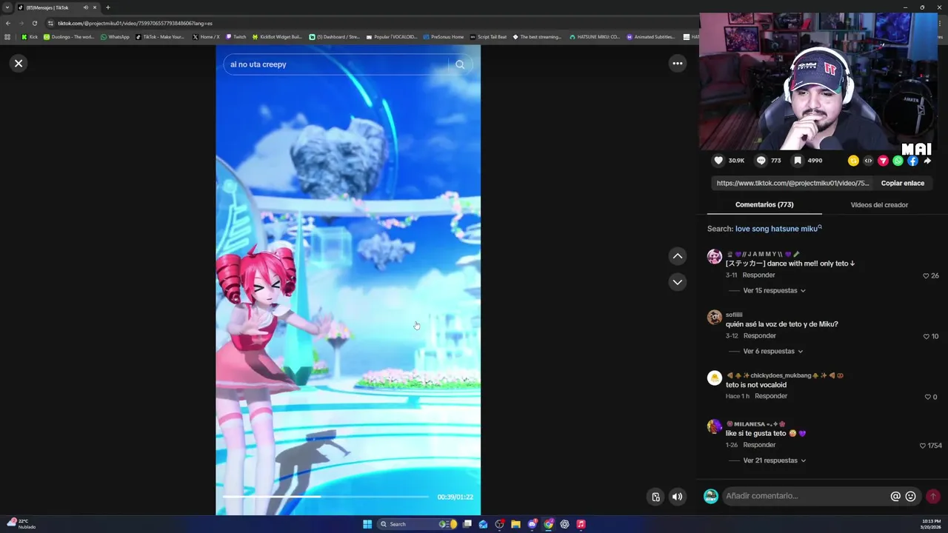Open Discord from taskbar
The image size is (948, 533).
click(532, 524)
